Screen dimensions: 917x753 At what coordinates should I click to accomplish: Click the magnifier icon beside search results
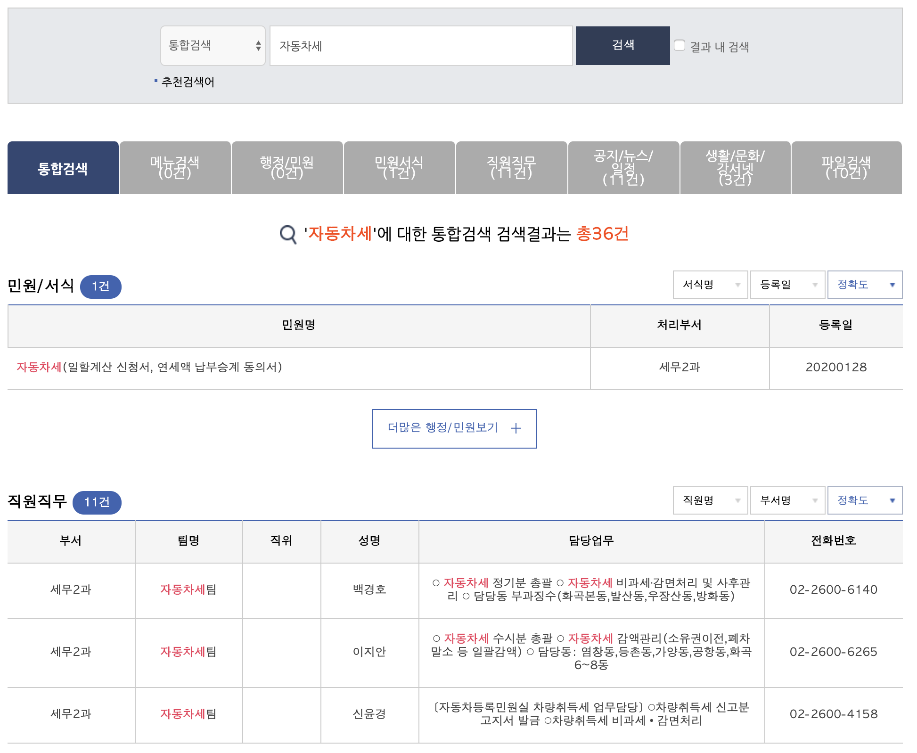[288, 234]
